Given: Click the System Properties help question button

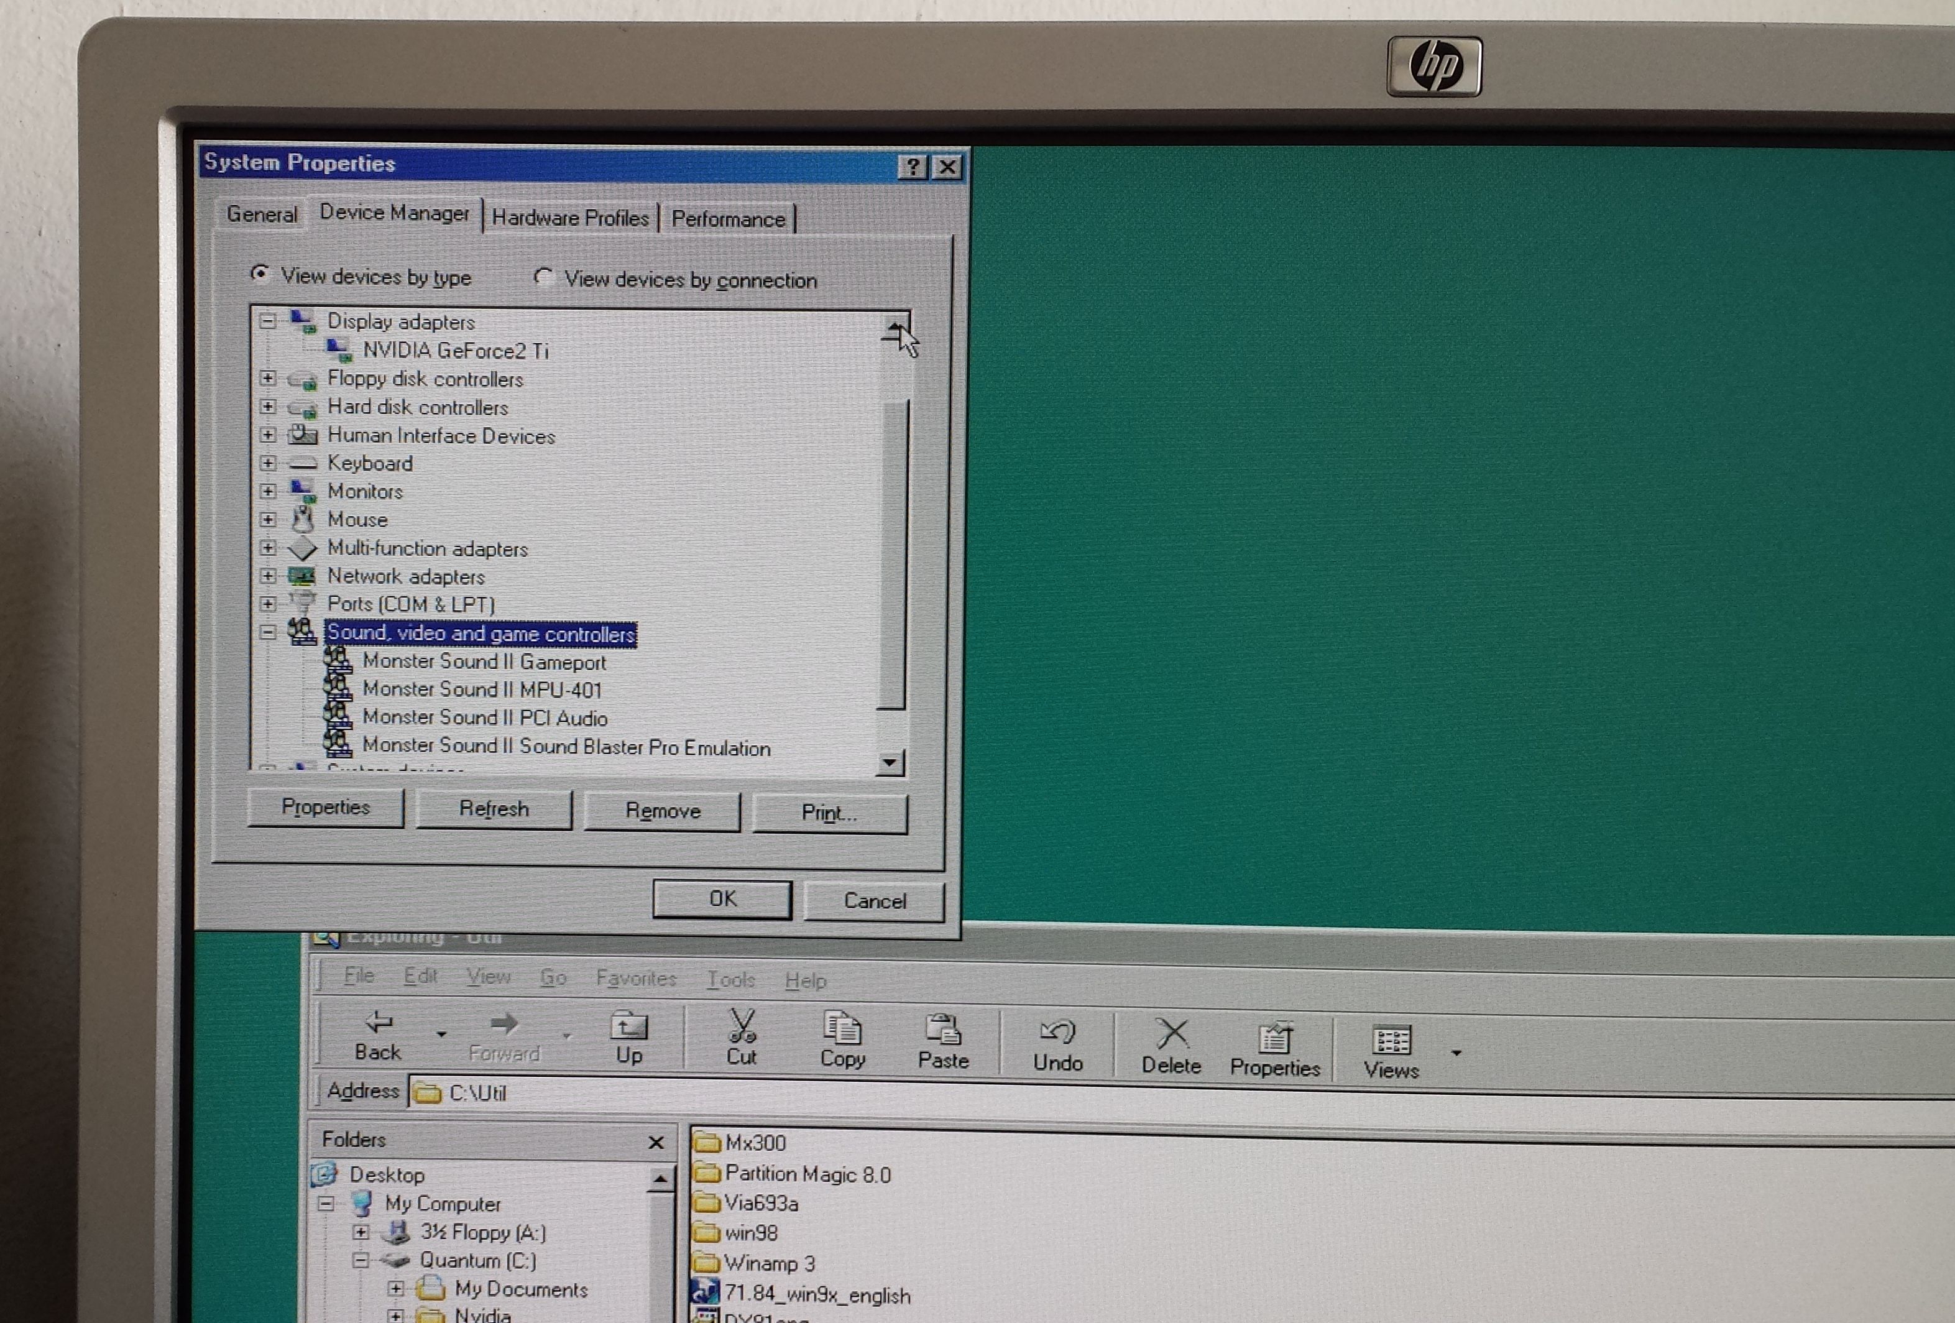Looking at the screenshot, I should coord(913,167).
